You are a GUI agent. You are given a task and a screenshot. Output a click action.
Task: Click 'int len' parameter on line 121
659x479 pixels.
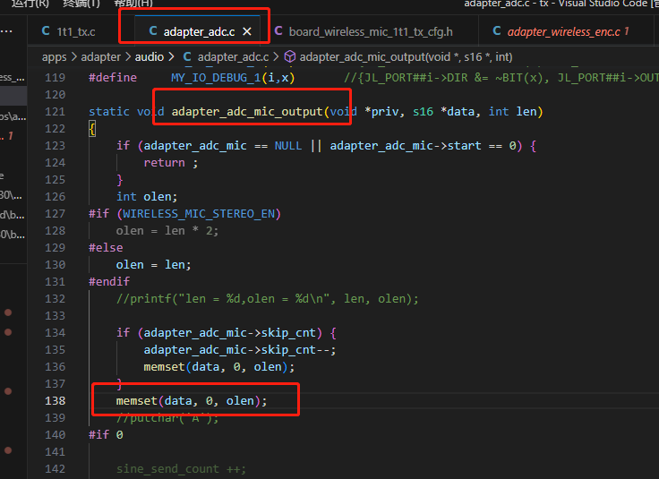pos(512,112)
